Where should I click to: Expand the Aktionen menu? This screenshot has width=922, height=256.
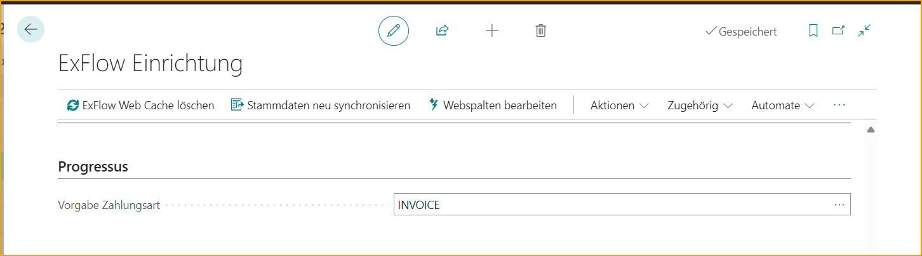(619, 105)
